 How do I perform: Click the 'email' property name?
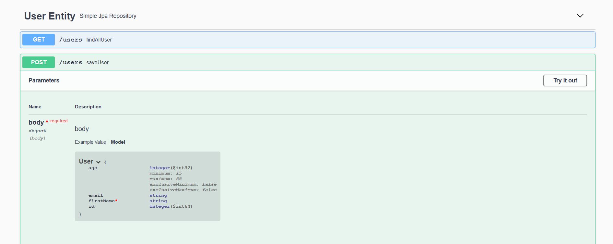tap(96, 195)
